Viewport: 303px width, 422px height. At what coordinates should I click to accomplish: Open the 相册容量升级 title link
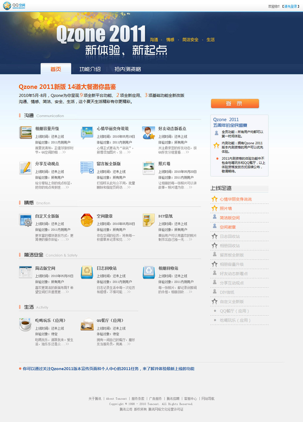click(47, 129)
